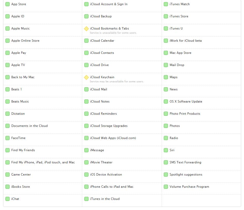This screenshot has width=244, height=210.
Task: Select iCloud Web Apps (iCloud.com) label
Action: coord(113,138)
